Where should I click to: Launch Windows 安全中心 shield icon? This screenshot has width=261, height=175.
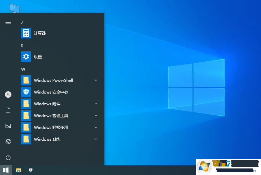click(x=26, y=92)
